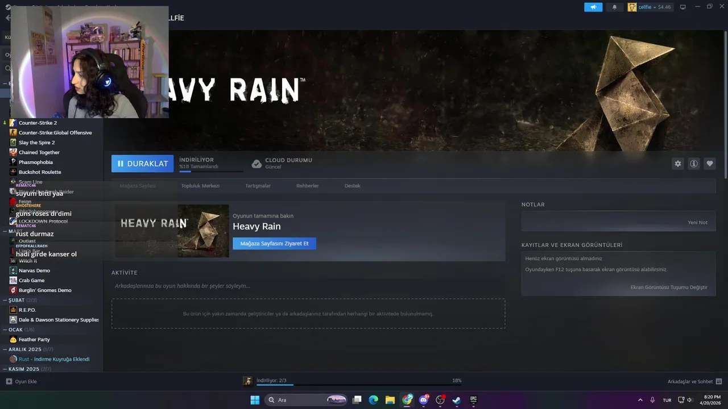
Task: Click the bottom download progress bar
Action: pos(358,385)
